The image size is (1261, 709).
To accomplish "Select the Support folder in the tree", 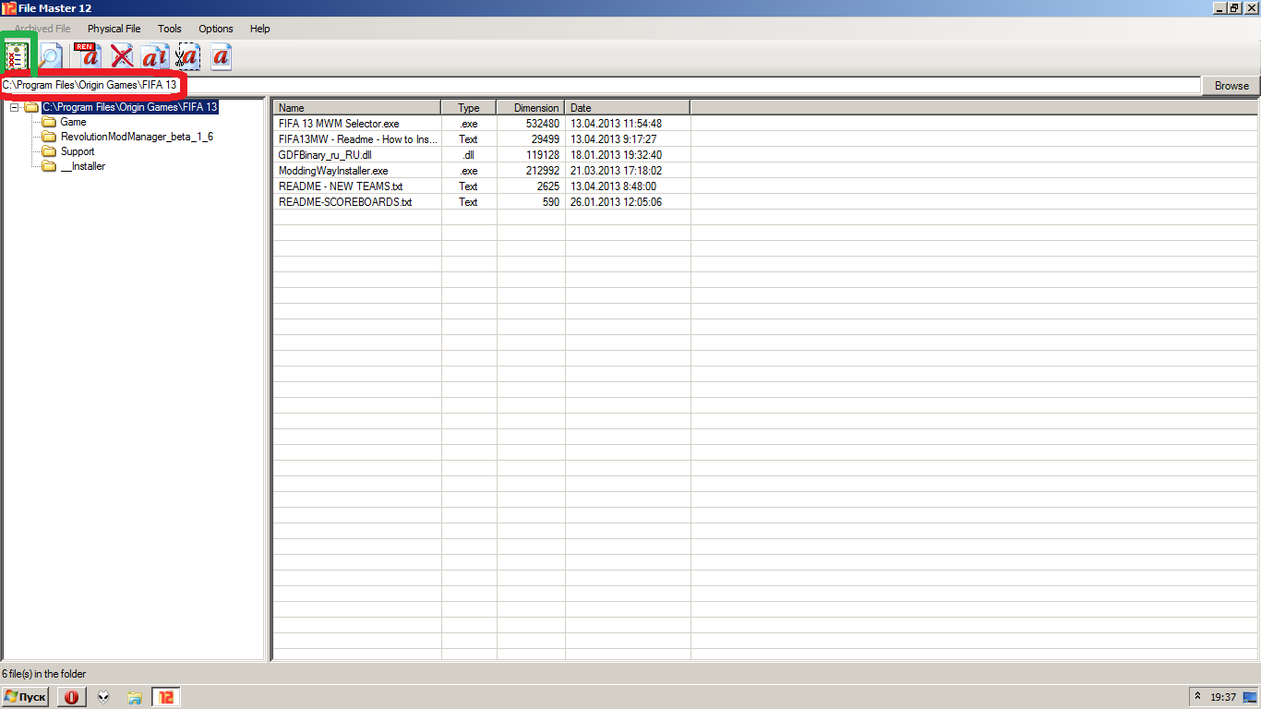I will [78, 151].
